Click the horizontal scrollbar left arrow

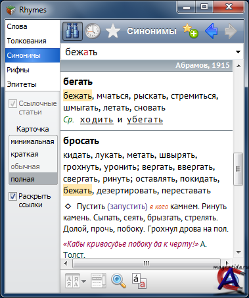(x=66, y=263)
